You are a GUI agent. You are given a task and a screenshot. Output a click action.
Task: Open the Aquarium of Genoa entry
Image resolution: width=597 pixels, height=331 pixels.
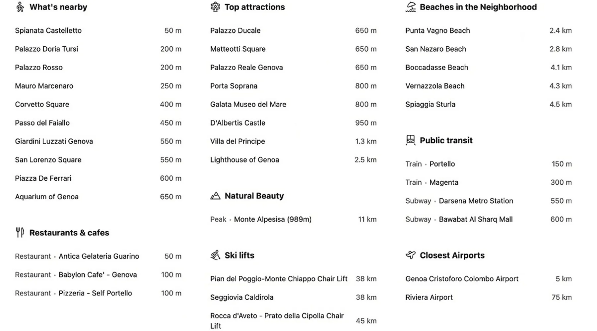47,197
